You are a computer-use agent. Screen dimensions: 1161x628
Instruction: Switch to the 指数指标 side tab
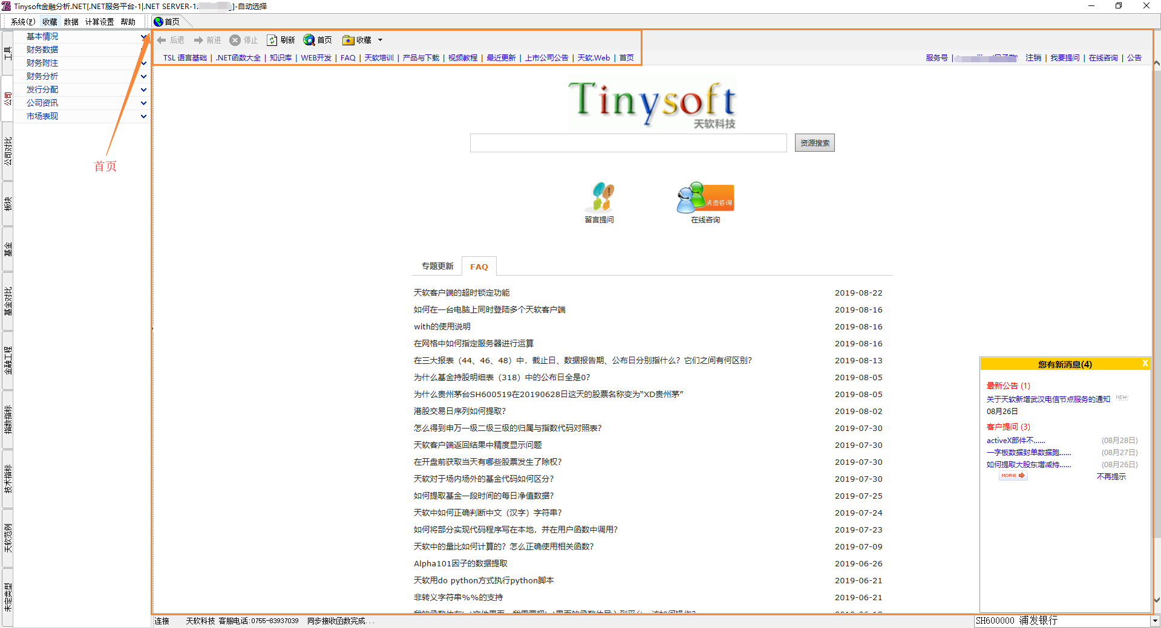coord(7,419)
